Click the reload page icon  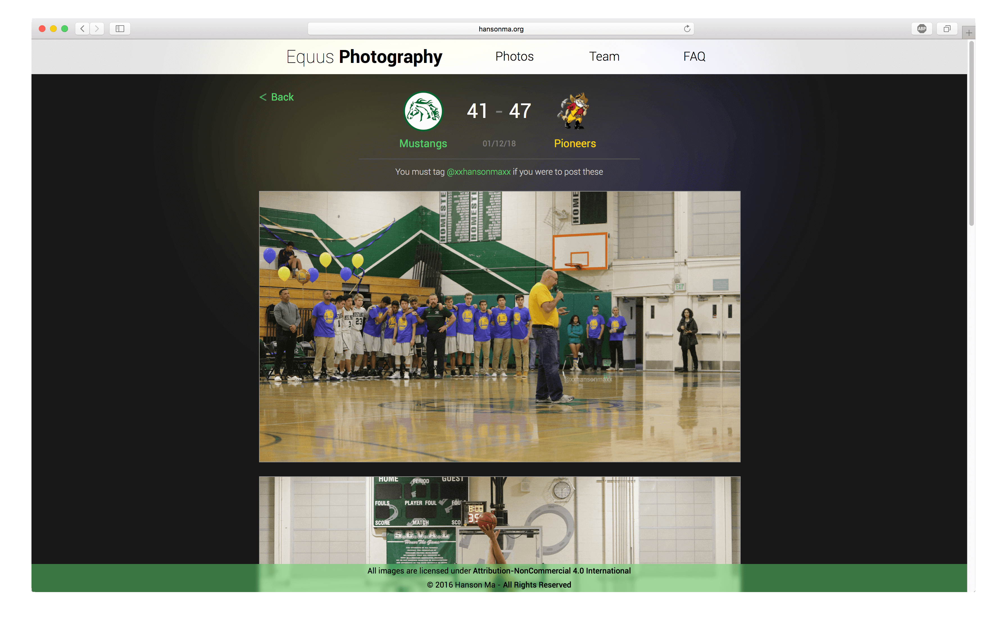pos(687,28)
